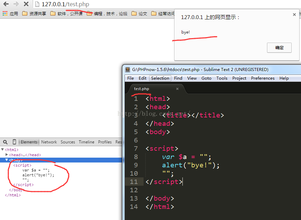
Task: Open the Find menu in Sublime Text
Action: tap(178, 78)
